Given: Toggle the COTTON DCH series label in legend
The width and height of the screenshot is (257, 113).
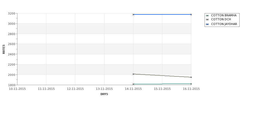Looking at the screenshot, I should pyautogui.click(x=221, y=19).
